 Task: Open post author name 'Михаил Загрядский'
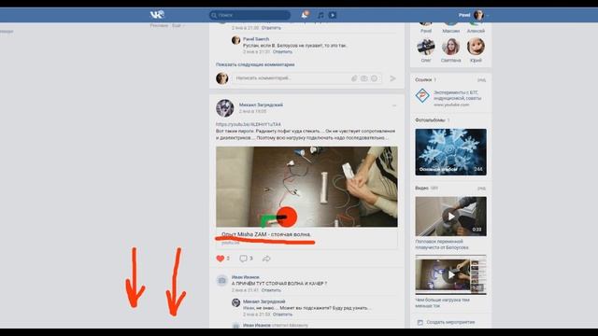pyautogui.click(x=261, y=105)
